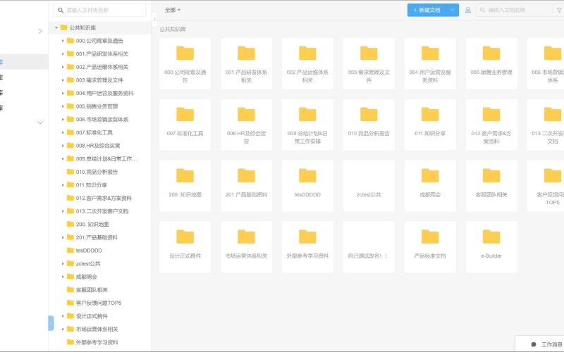Open the 201.产品基础资料 folder card
The image size is (564, 352).
(246, 186)
